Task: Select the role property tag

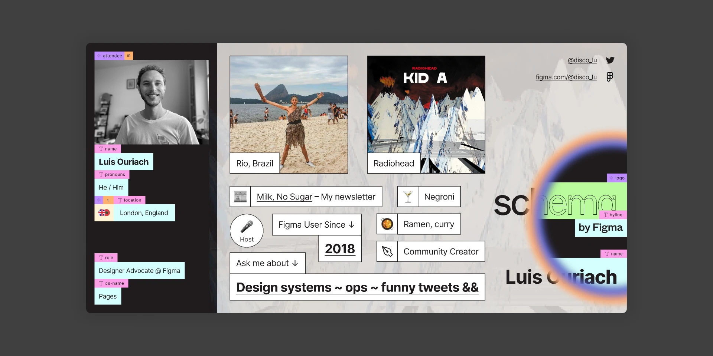Action: tap(106, 257)
